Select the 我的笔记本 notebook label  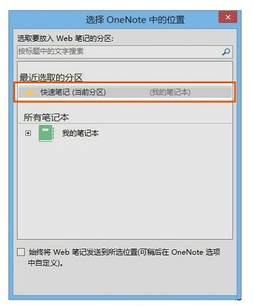(x=80, y=133)
